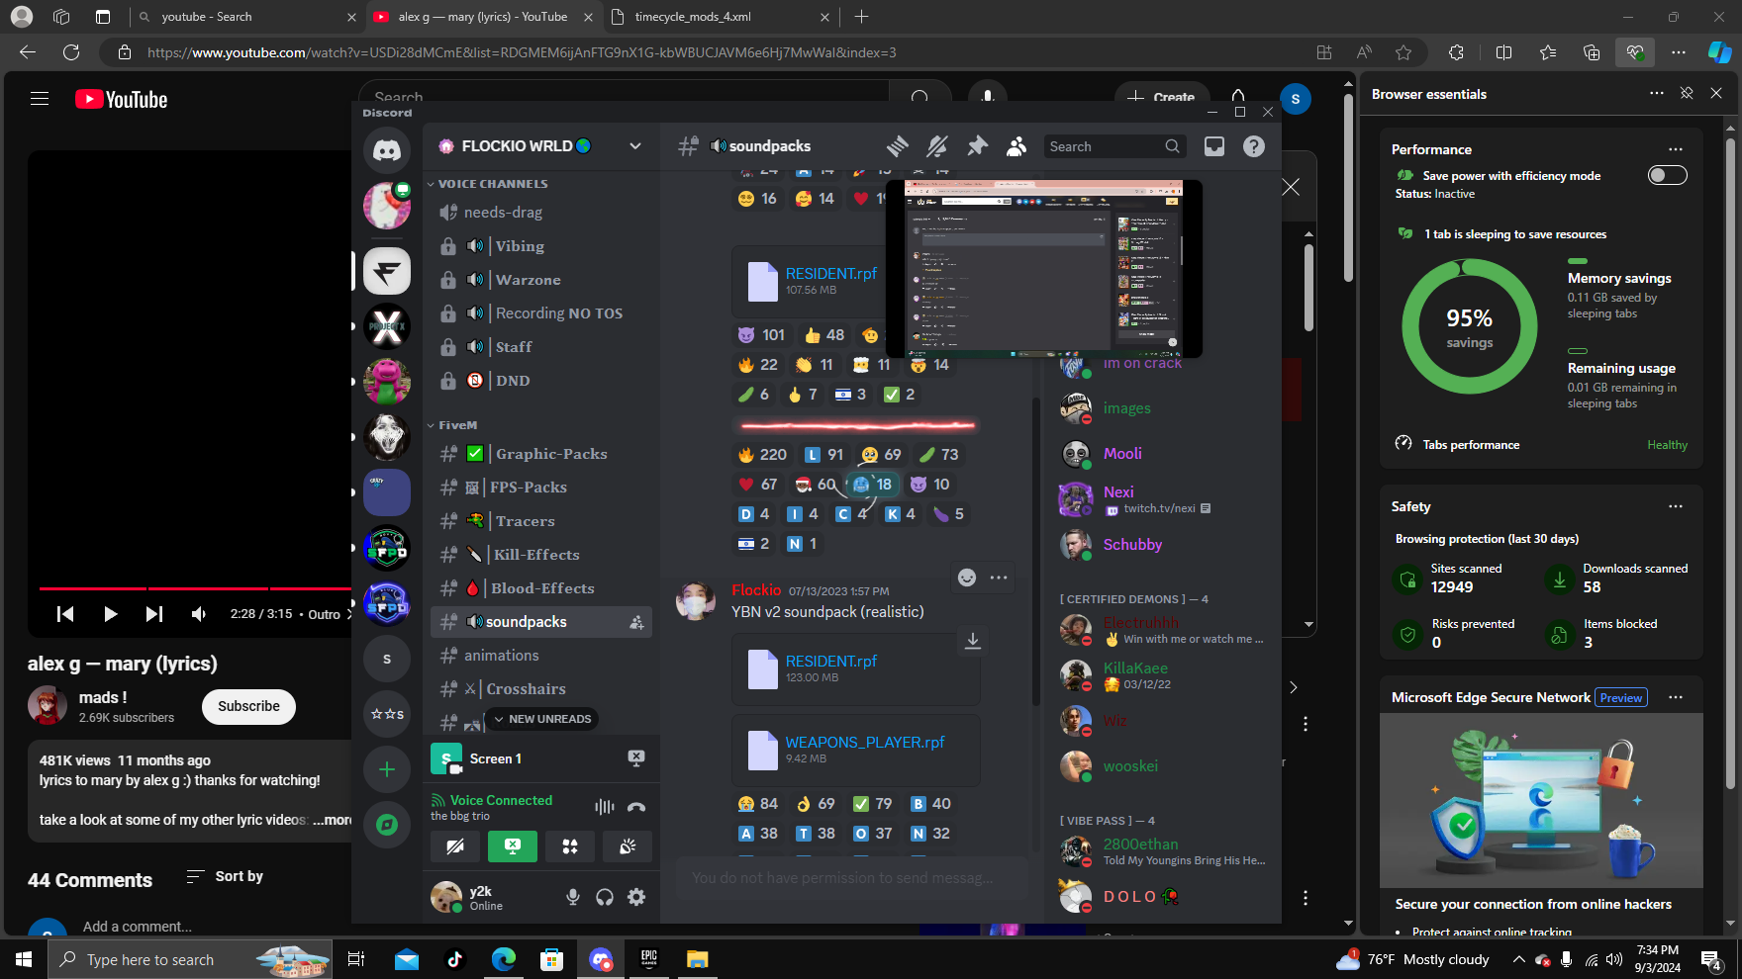This screenshot has width=1742, height=979.
Task: Add reaction emoji to Flockio message
Action: pos(967,578)
